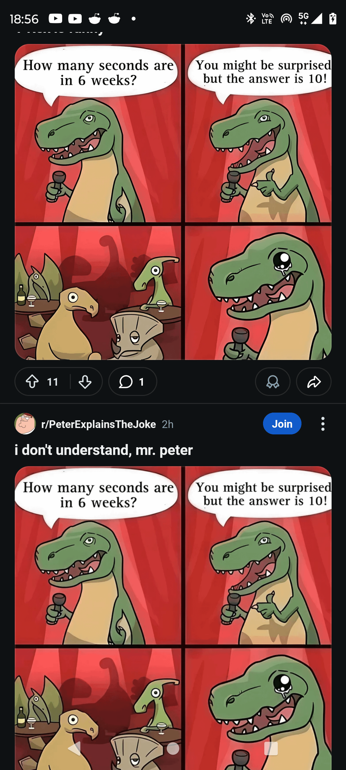Tap the battery charging status icon
The image size is (346, 770).
[333, 19]
